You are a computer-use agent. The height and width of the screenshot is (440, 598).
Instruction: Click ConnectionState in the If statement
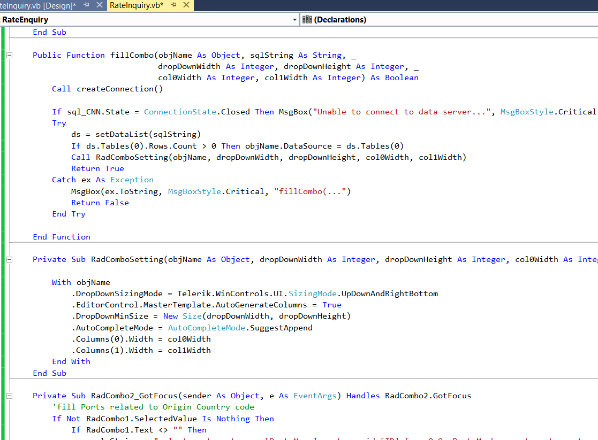click(180, 112)
